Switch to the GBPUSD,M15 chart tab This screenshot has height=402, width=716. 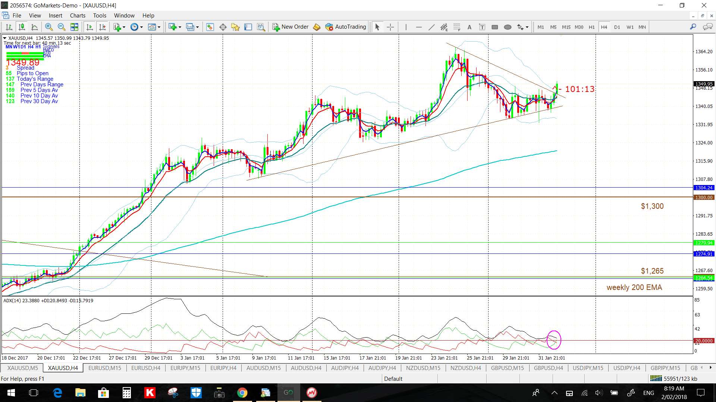pos(508,368)
